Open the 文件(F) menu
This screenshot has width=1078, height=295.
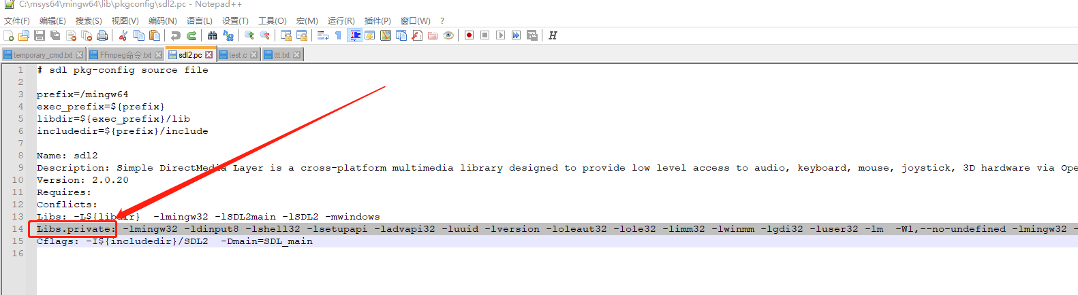[16, 21]
